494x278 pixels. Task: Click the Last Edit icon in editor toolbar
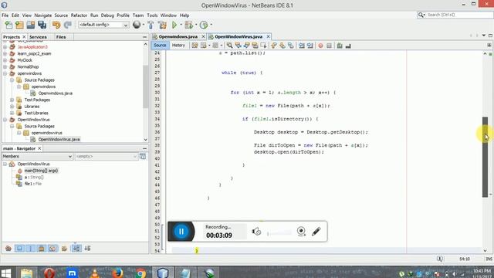point(195,46)
